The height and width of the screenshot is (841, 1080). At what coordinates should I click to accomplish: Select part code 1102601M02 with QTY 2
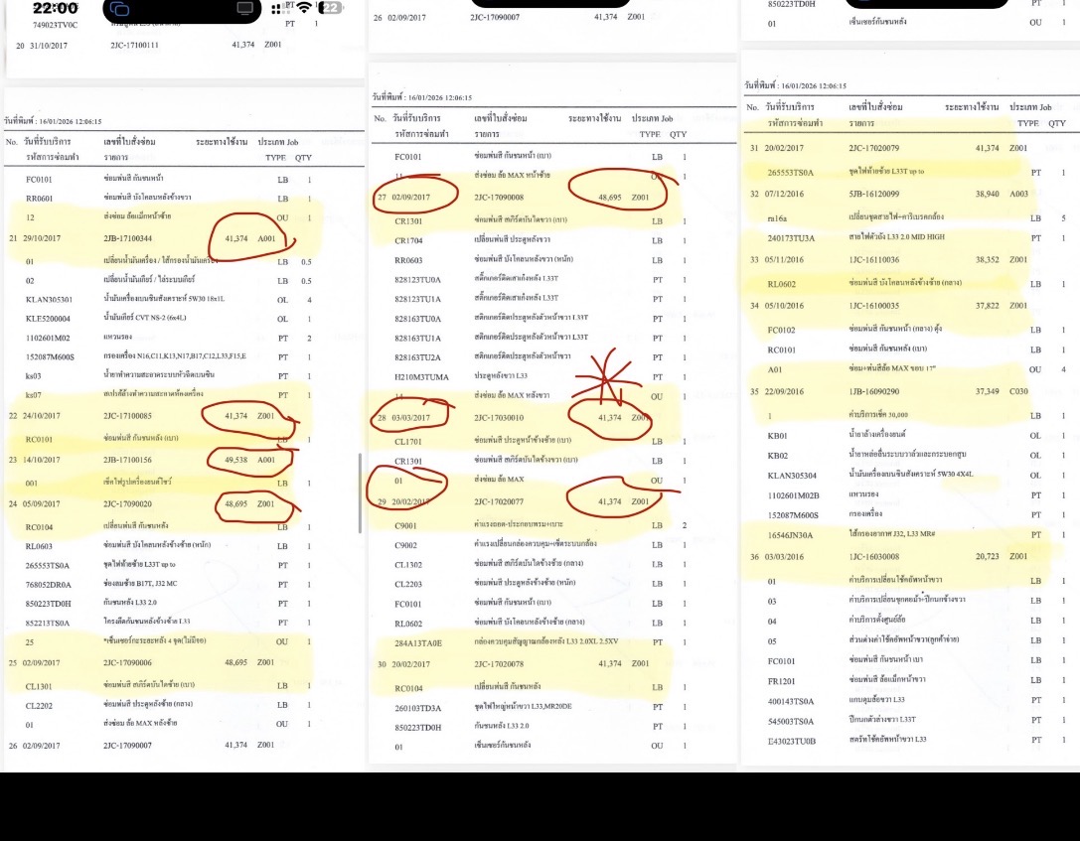click(48, 338)
